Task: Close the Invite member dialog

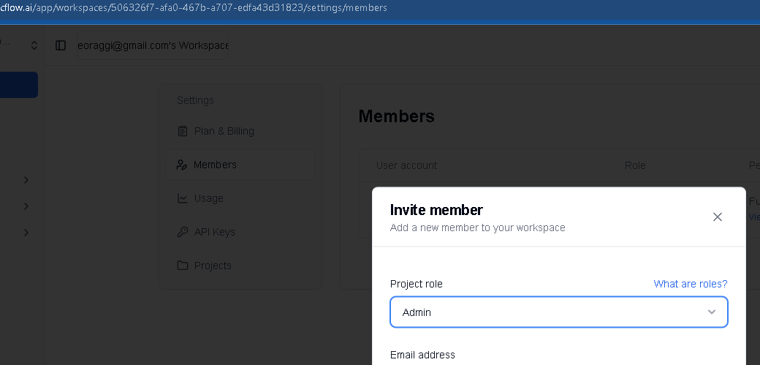Action: click(x=717, y=217)
